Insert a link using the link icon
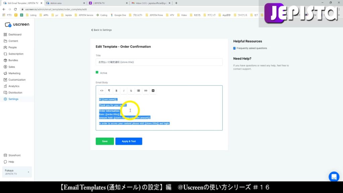Viewport: 343px width, 193px height. 146,90
